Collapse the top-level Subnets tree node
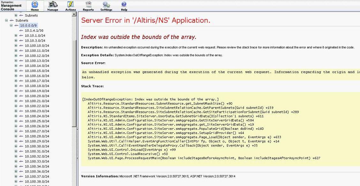 6,20
